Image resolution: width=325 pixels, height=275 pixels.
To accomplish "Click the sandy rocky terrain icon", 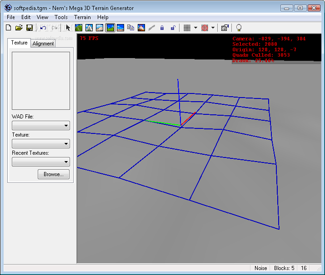I will pos(100,28).
